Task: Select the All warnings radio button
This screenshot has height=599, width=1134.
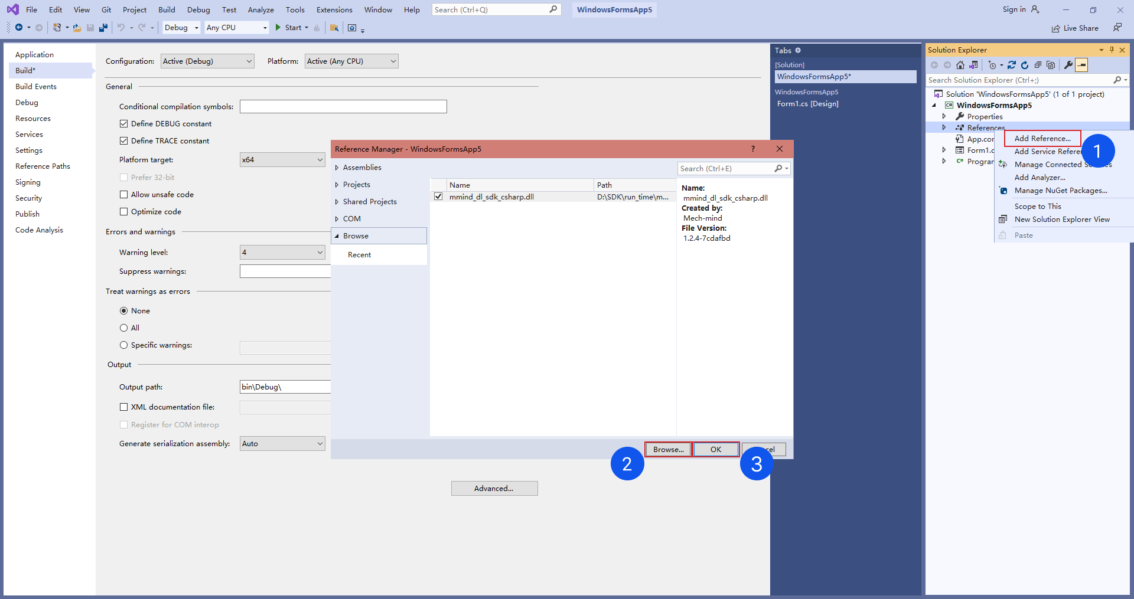Action: (123, 328)
